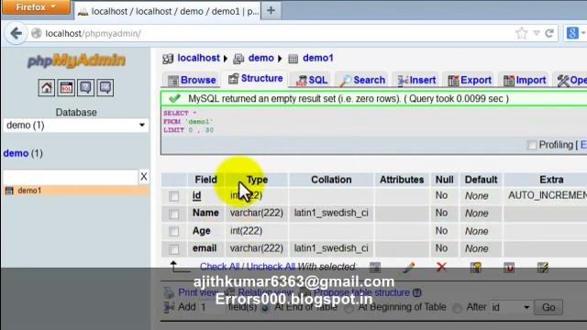Image resolution: width=587 pixels, height=330 pixels.
Task: Open the URL bar history dropdown arrow
Action: [x=536, y=34]
